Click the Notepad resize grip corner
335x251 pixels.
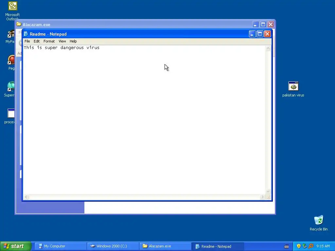268,197
